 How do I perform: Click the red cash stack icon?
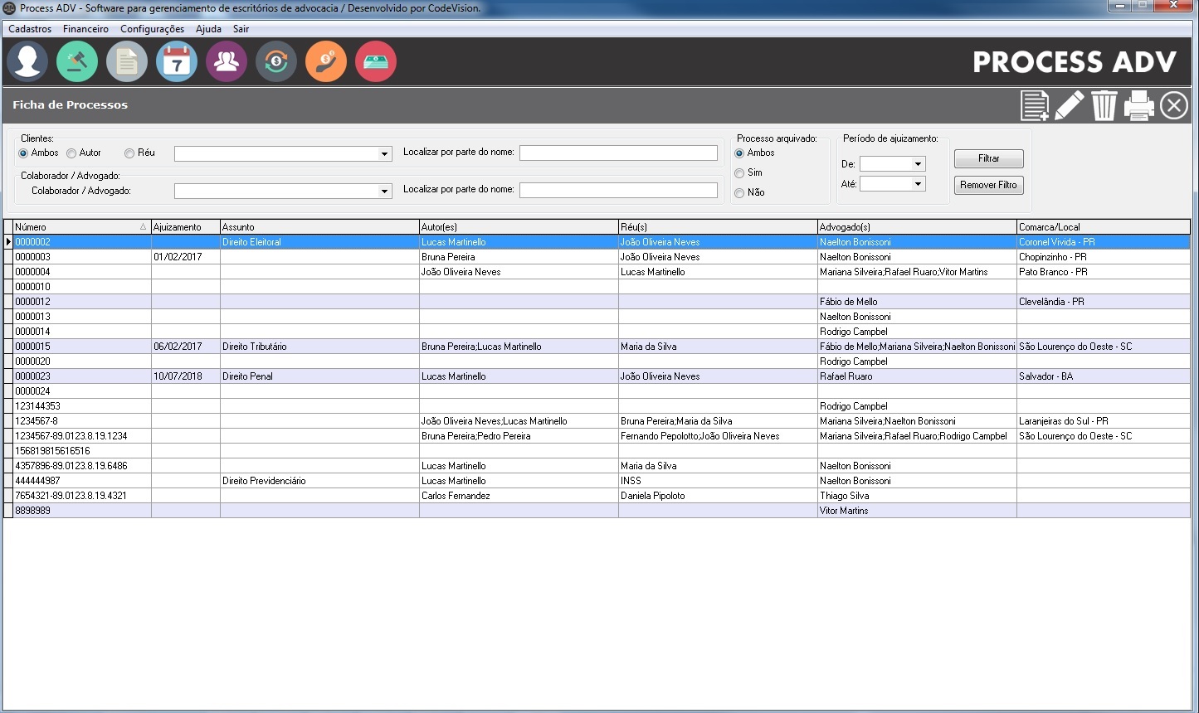[376, 62]
